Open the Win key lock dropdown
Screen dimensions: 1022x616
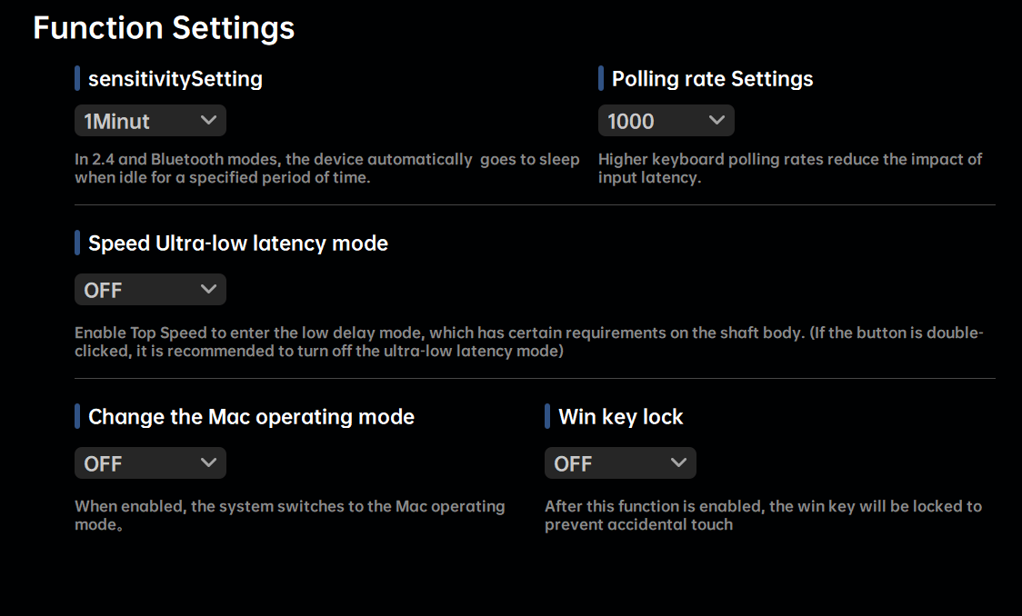[x=619, y=463]
